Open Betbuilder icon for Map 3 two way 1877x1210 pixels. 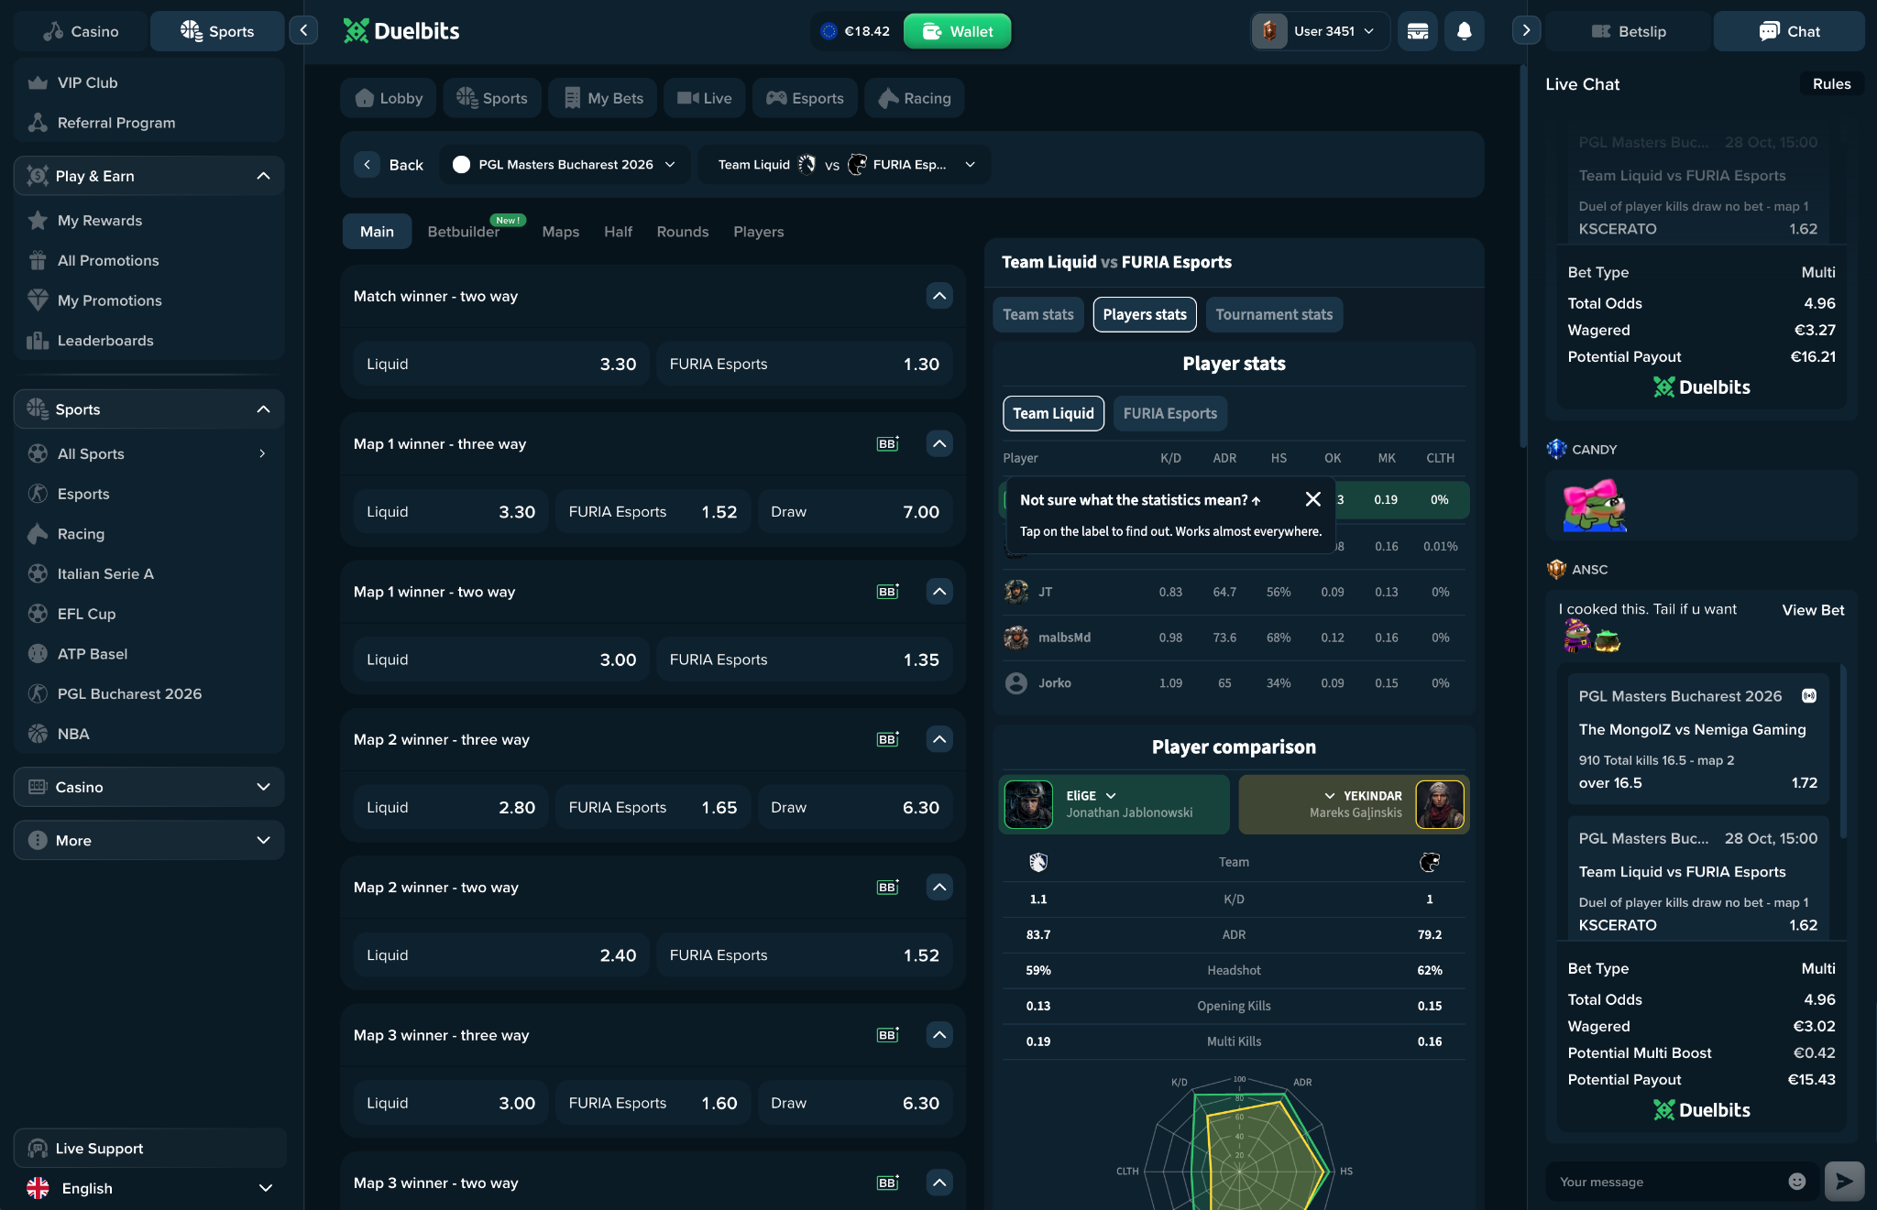click(x=887, y=1183)
